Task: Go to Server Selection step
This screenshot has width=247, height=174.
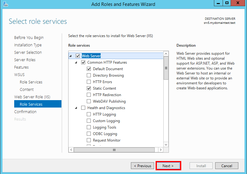Action: point(28,52)
